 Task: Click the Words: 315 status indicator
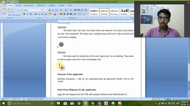(x=16, y=99)
